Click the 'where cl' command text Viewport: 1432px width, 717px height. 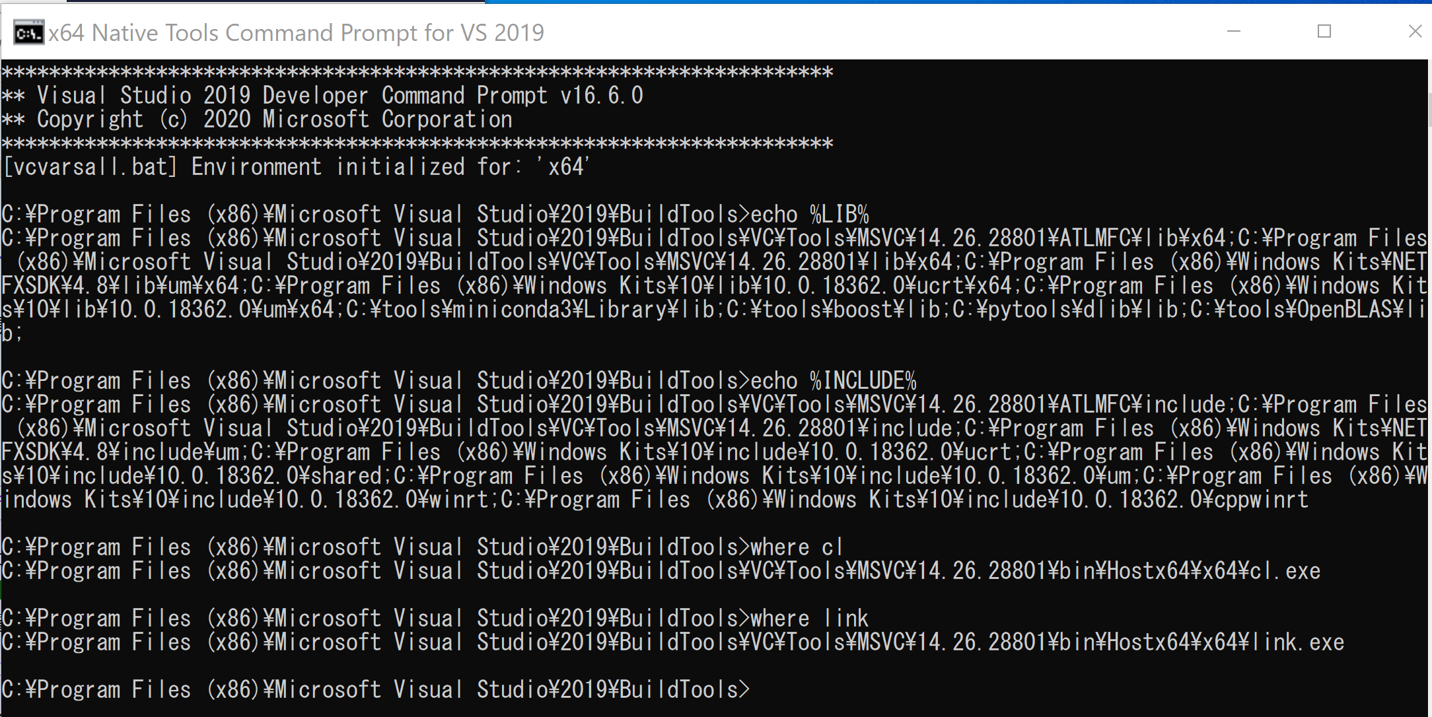coord(797,547)
